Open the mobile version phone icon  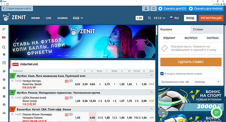click(153, 9)
